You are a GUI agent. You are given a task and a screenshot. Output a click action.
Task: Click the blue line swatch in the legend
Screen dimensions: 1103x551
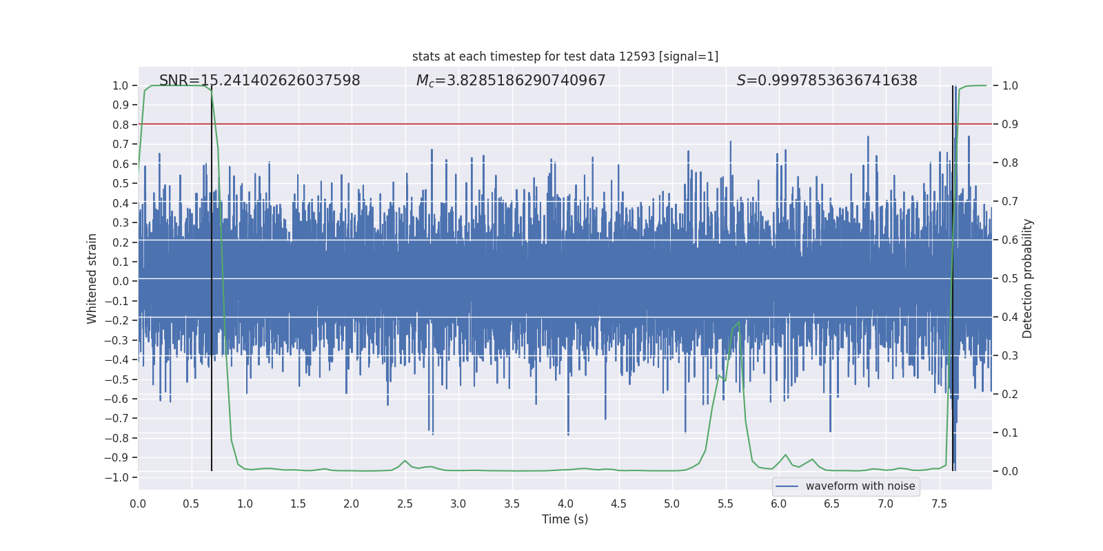pos(787,486)
